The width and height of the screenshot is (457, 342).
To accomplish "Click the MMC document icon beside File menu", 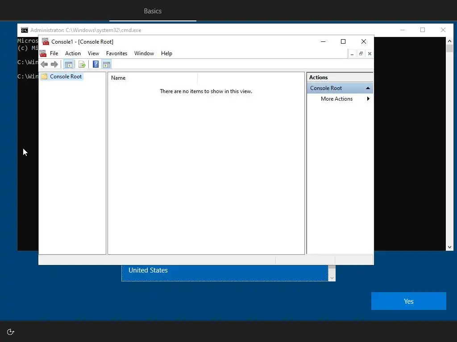I will tap(43, 53).
